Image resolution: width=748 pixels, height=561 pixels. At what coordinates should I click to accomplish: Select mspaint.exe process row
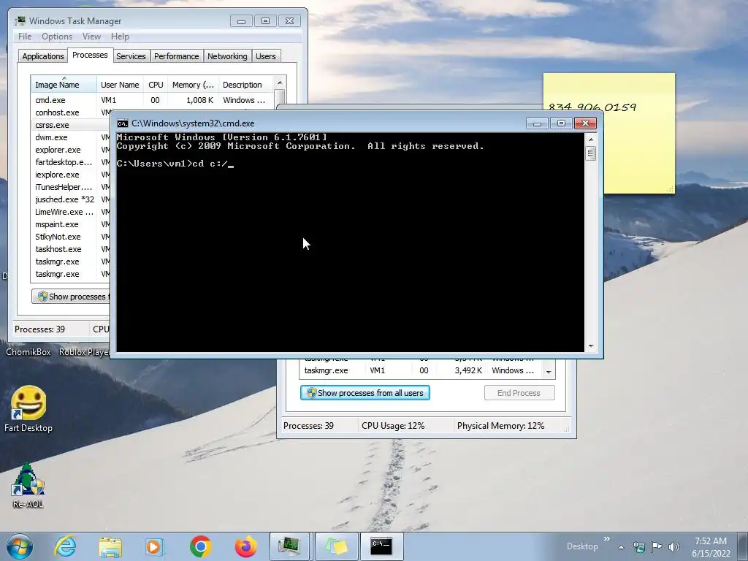point(71,224)
